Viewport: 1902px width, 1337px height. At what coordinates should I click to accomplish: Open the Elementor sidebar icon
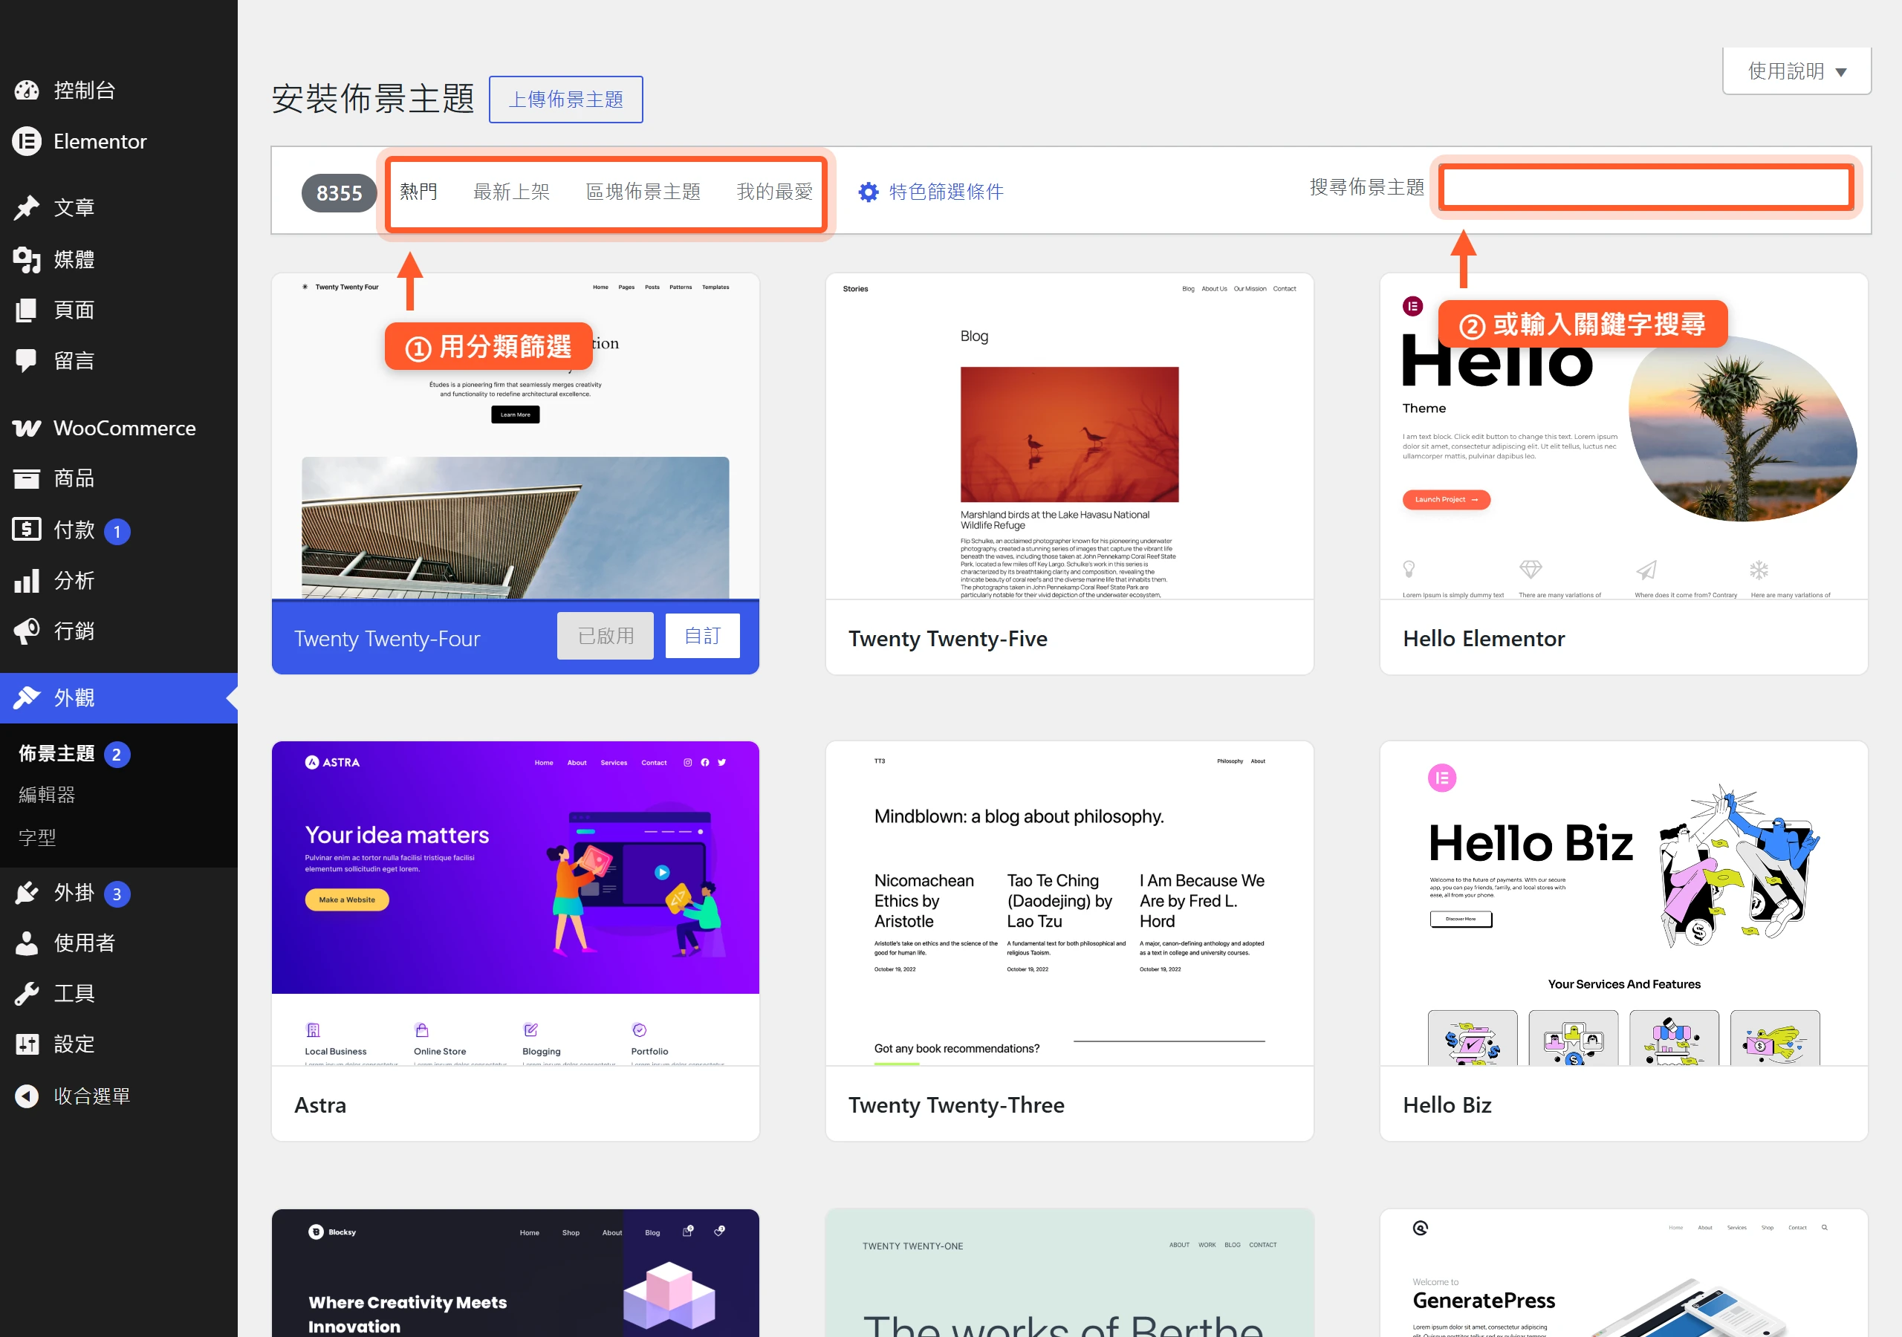point(27,142)
